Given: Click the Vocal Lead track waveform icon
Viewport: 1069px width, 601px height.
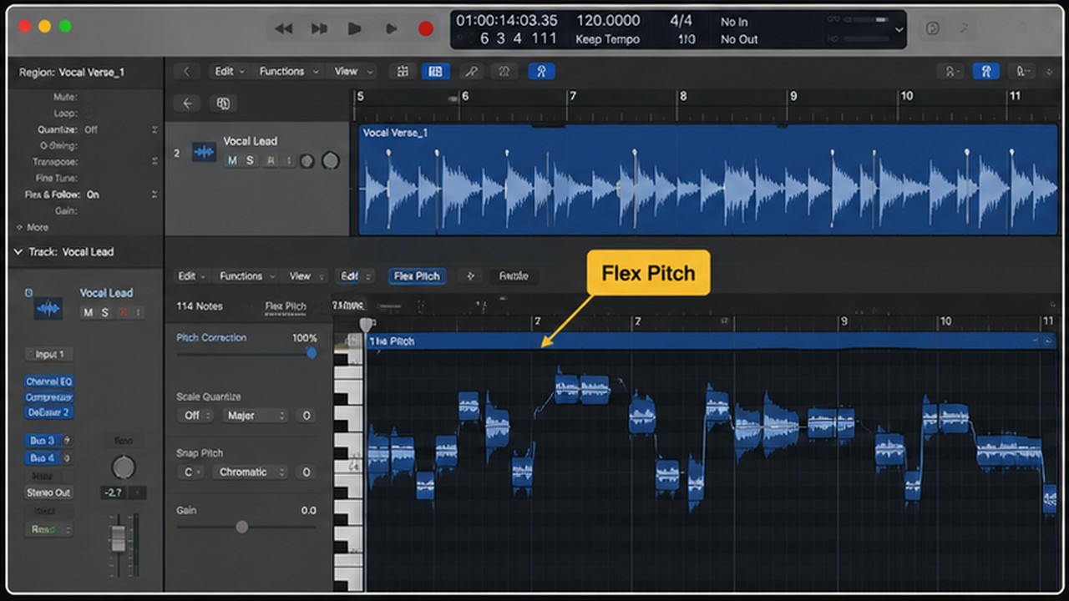Looking at the screenshot, I should 204,152.
